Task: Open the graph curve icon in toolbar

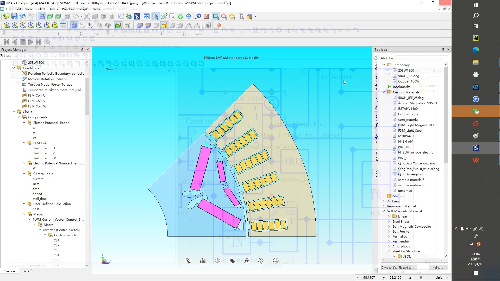Action: click(121, 16)
